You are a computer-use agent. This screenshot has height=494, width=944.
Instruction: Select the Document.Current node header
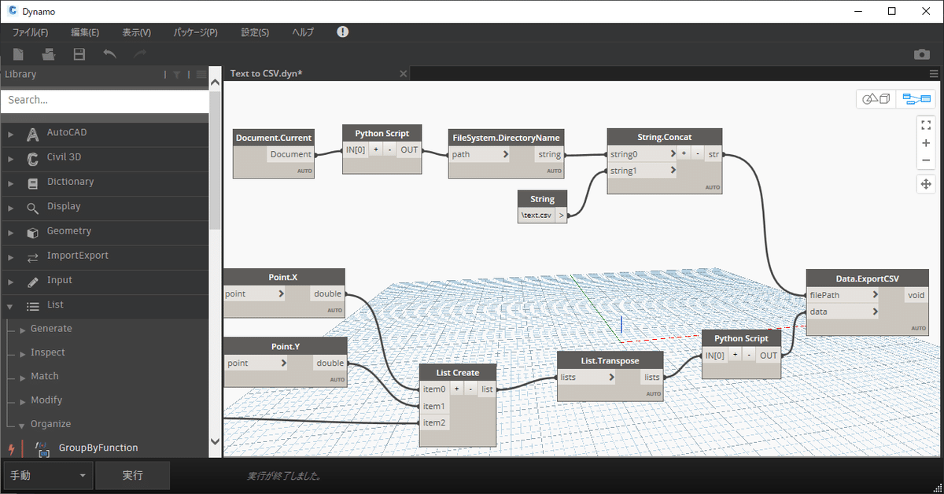(274, 138)
